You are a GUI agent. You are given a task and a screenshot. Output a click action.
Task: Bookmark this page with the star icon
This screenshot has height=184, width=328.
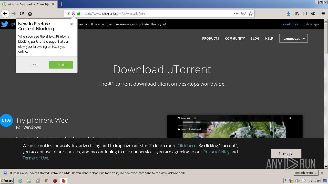pos(251,14)
